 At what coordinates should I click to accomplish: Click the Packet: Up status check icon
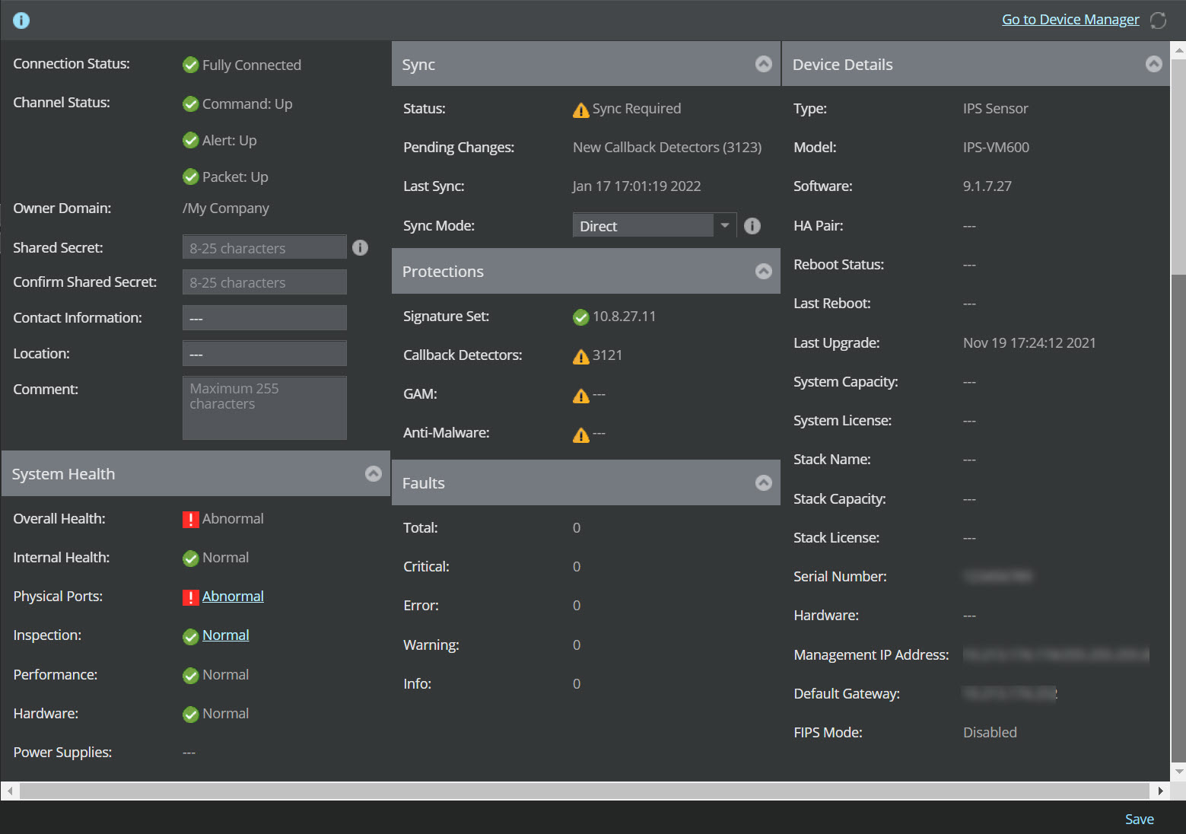coord(191,177)
